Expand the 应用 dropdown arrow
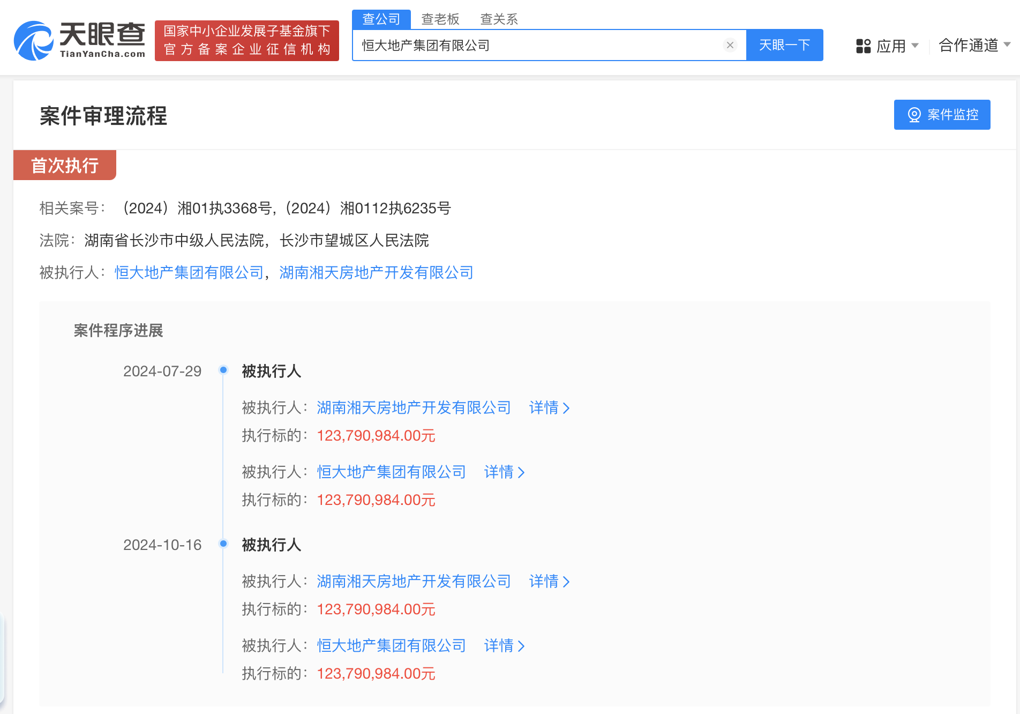The width and height of the screenshot is (1020, 714). 915,46
